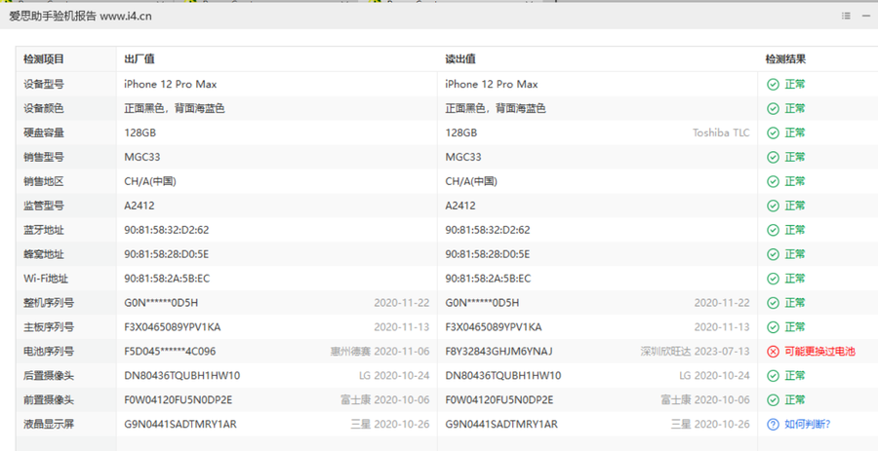Click factory value iPhone 12 Pro Max
Viewport: 878px width, 451px height.
pyautogui.click(x=170, y=85)
